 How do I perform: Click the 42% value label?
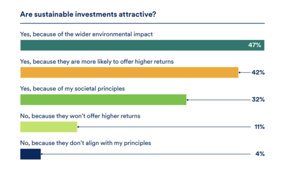coord(258,72)
